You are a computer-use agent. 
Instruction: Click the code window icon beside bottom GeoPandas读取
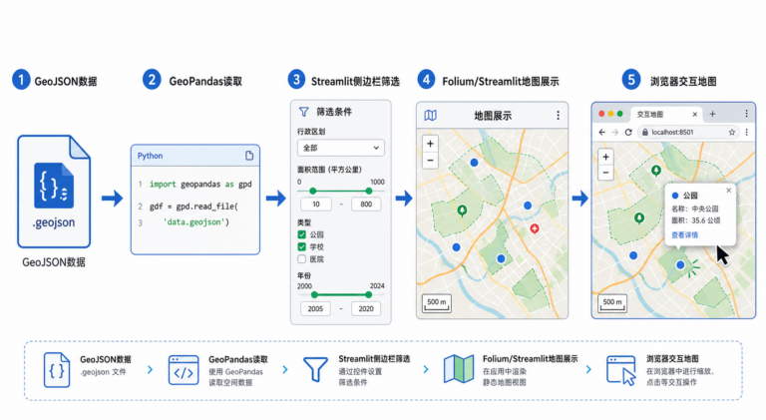click(184, 370)
